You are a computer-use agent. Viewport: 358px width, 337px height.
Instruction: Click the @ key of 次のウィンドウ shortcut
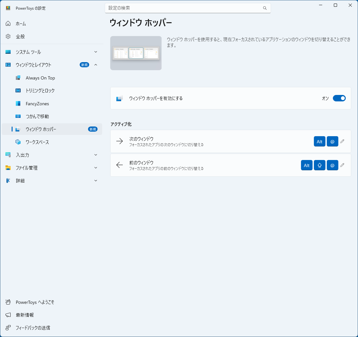333,141
